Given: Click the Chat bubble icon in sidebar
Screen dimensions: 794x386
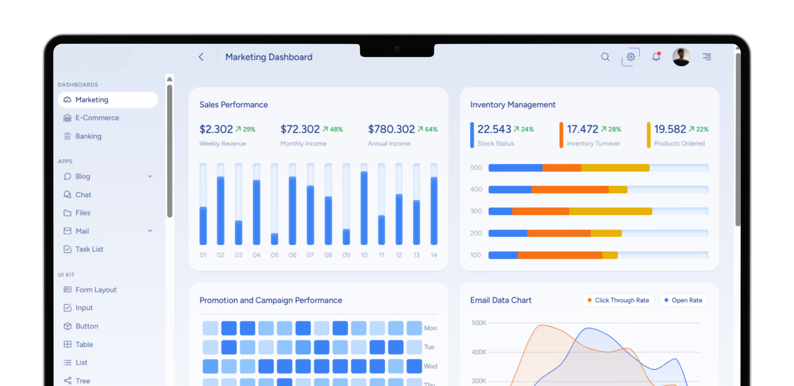Looking at the screenshot, I should [x=67, y=195].
